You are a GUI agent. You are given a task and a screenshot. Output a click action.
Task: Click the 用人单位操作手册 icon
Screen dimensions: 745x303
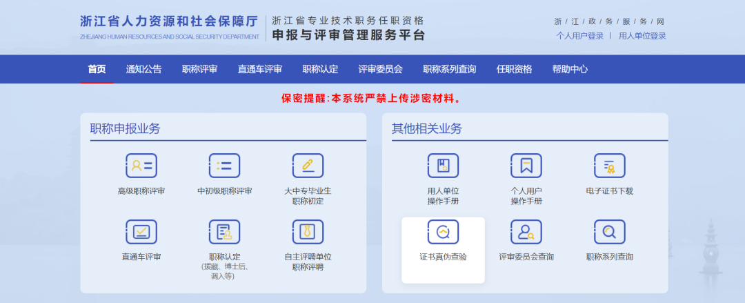(443, 166)
